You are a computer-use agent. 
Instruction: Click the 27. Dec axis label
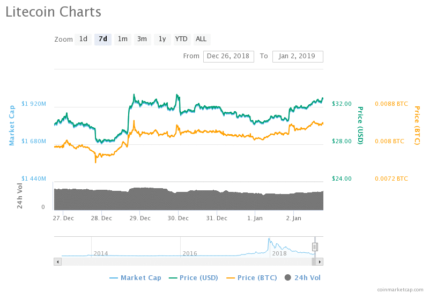[63, 218]
